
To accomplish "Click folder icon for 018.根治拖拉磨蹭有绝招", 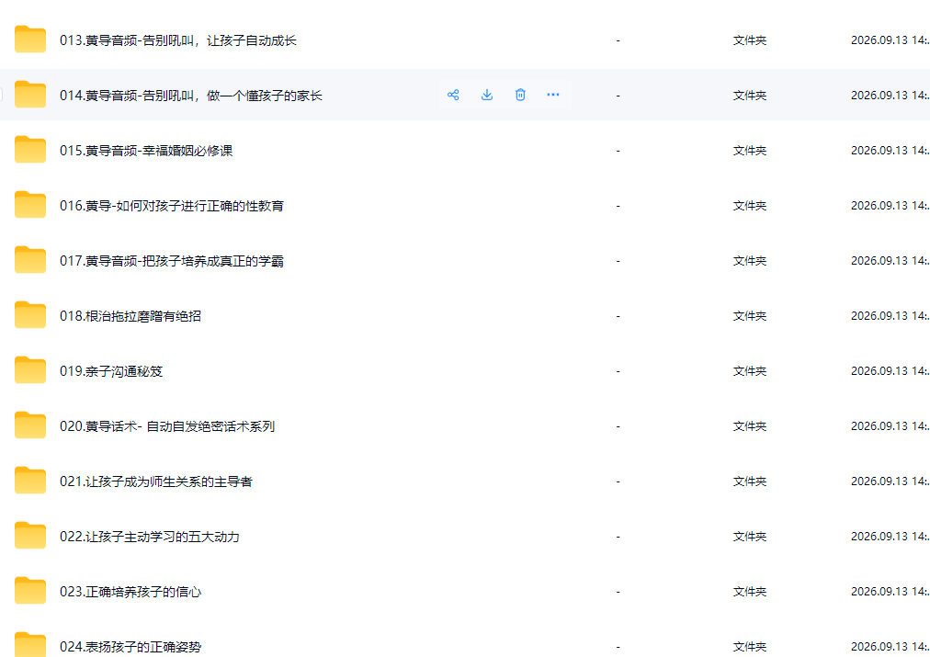I will (x=30, y=315).
